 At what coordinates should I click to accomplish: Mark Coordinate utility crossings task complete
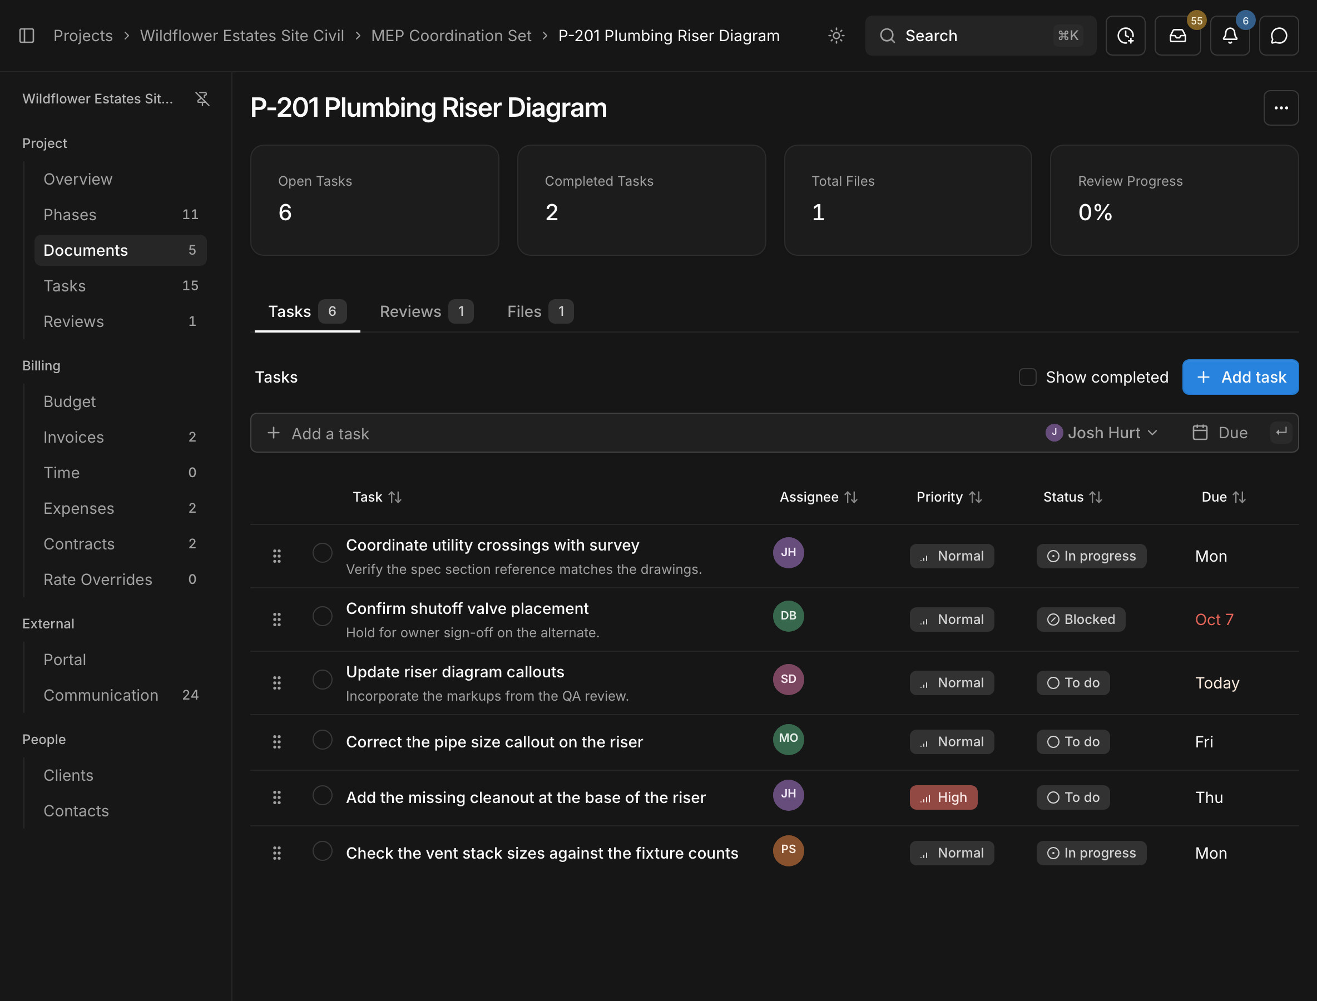[x=323, y=552]
